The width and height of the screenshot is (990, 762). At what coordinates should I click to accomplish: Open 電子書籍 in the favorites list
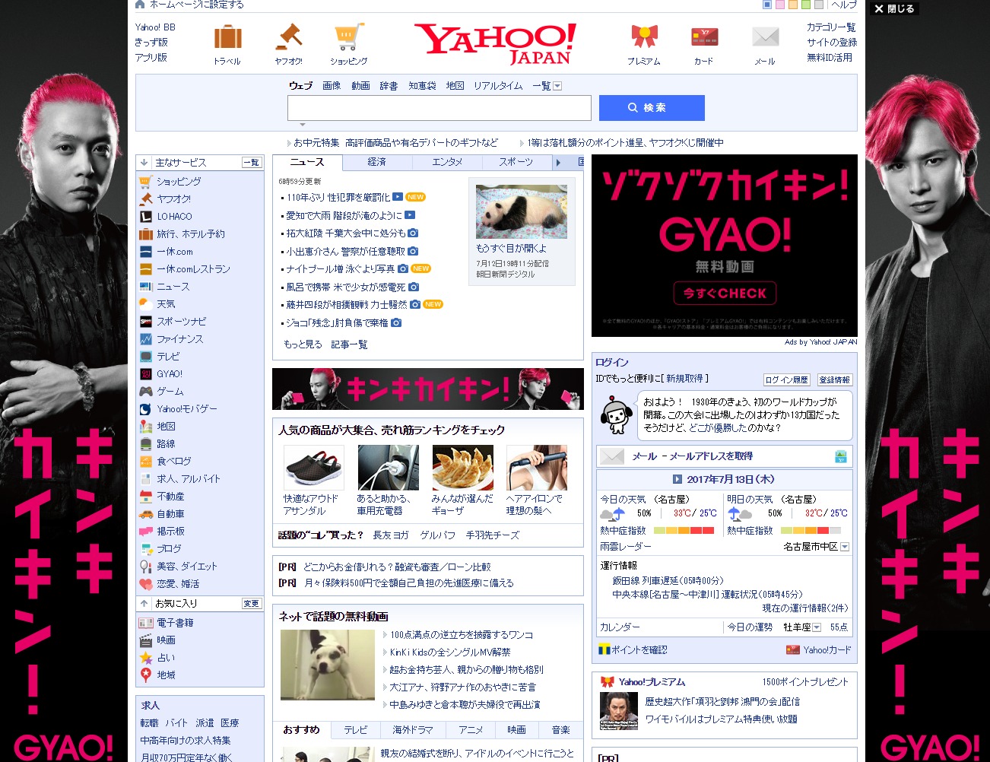click(175, 622)
